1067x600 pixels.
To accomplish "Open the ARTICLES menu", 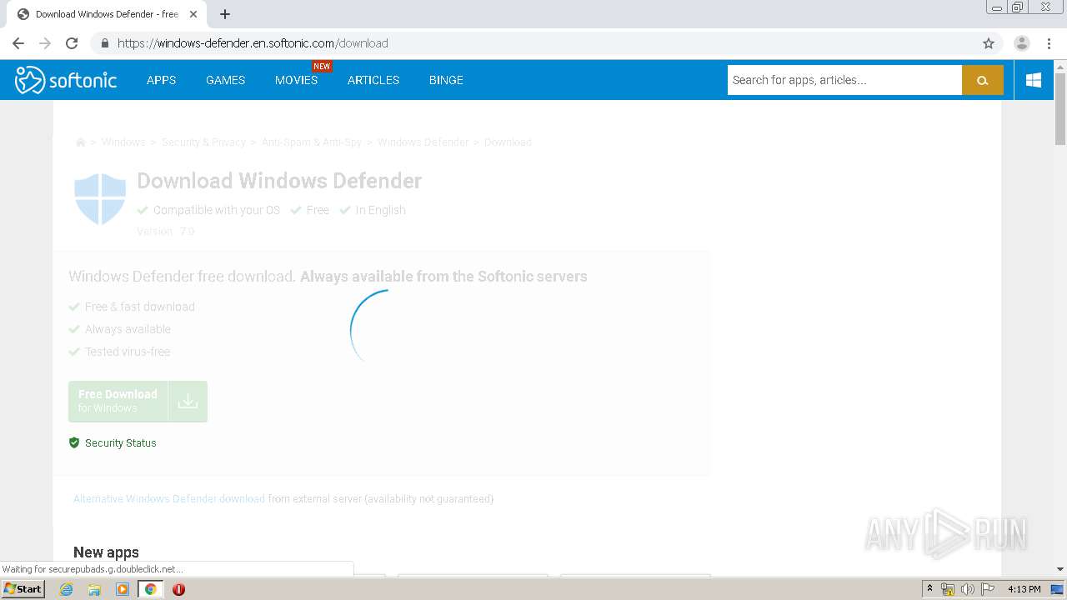I will pyautogui.click(x=373, y=80).
